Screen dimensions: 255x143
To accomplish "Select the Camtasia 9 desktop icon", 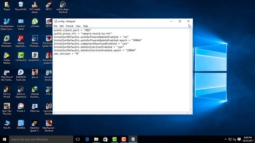I will coord(21,57).
